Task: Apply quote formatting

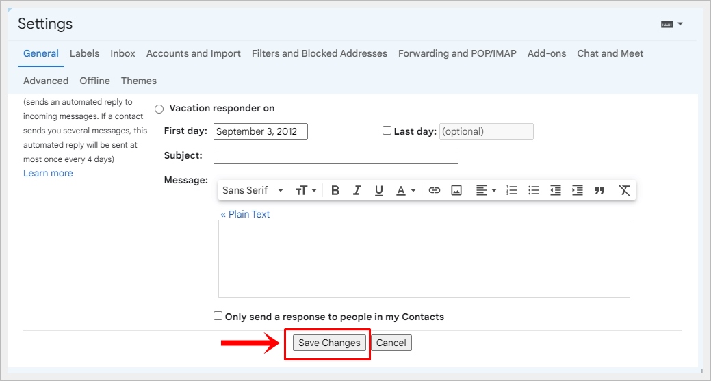Action: click(x=599, y=190)
